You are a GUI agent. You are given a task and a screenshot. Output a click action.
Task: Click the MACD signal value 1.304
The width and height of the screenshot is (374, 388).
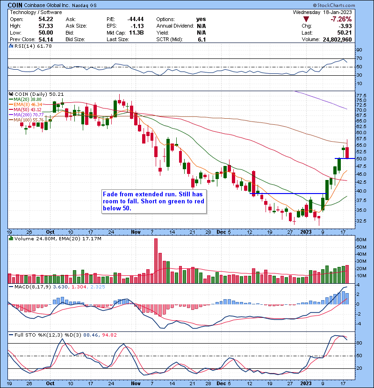[79, 287]
